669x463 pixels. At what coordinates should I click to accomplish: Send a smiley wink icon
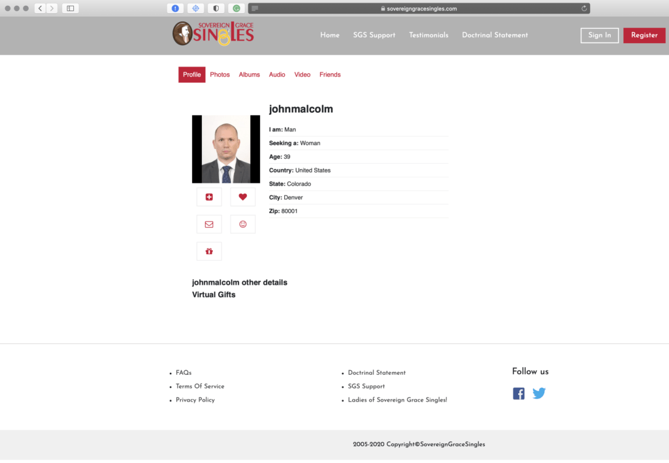coord(243,224)
